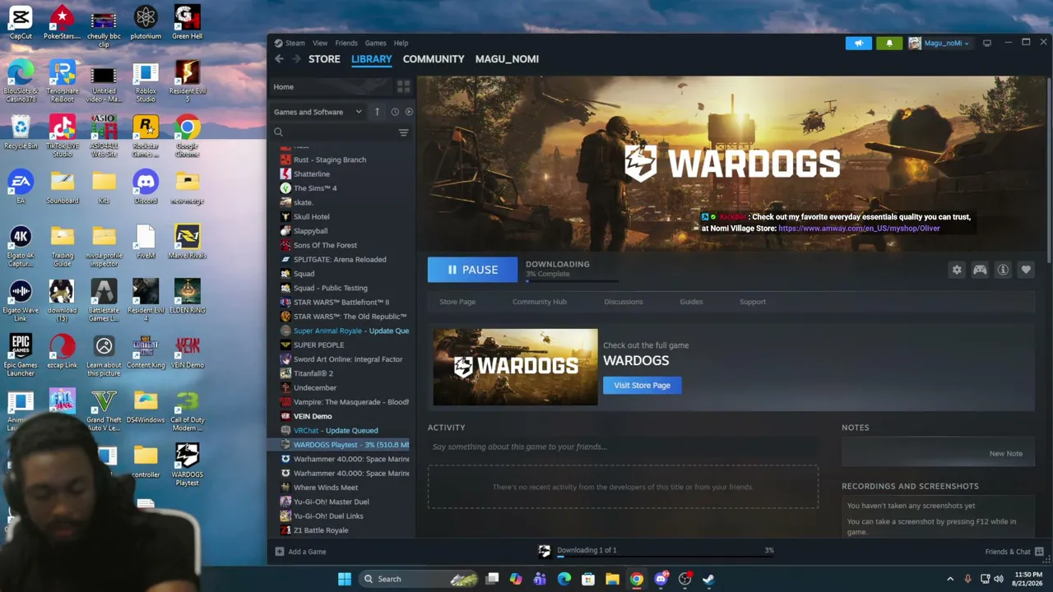Switch to the STORE tab

coord(324,59)
